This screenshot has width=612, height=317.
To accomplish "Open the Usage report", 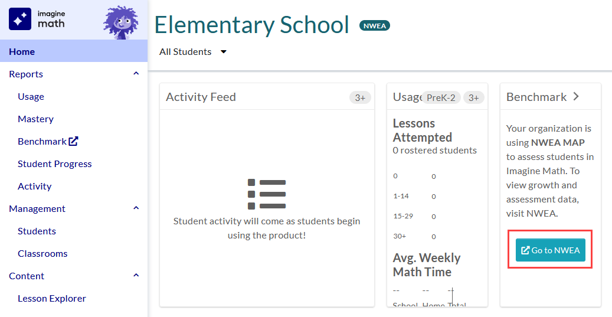I will 31,97.
